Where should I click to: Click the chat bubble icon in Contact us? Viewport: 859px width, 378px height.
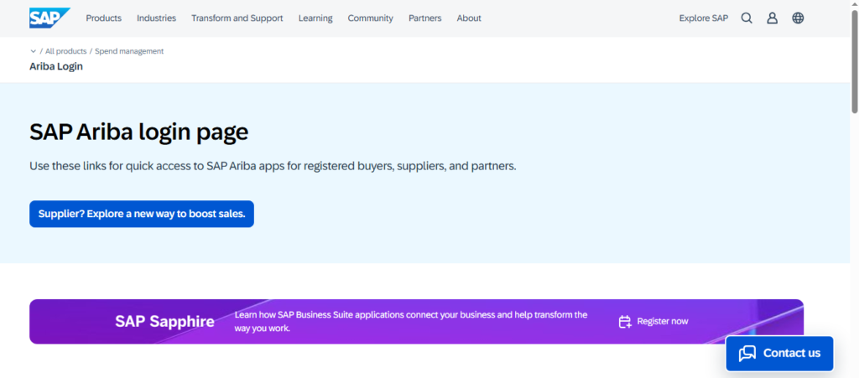click(x=747, y=354)
